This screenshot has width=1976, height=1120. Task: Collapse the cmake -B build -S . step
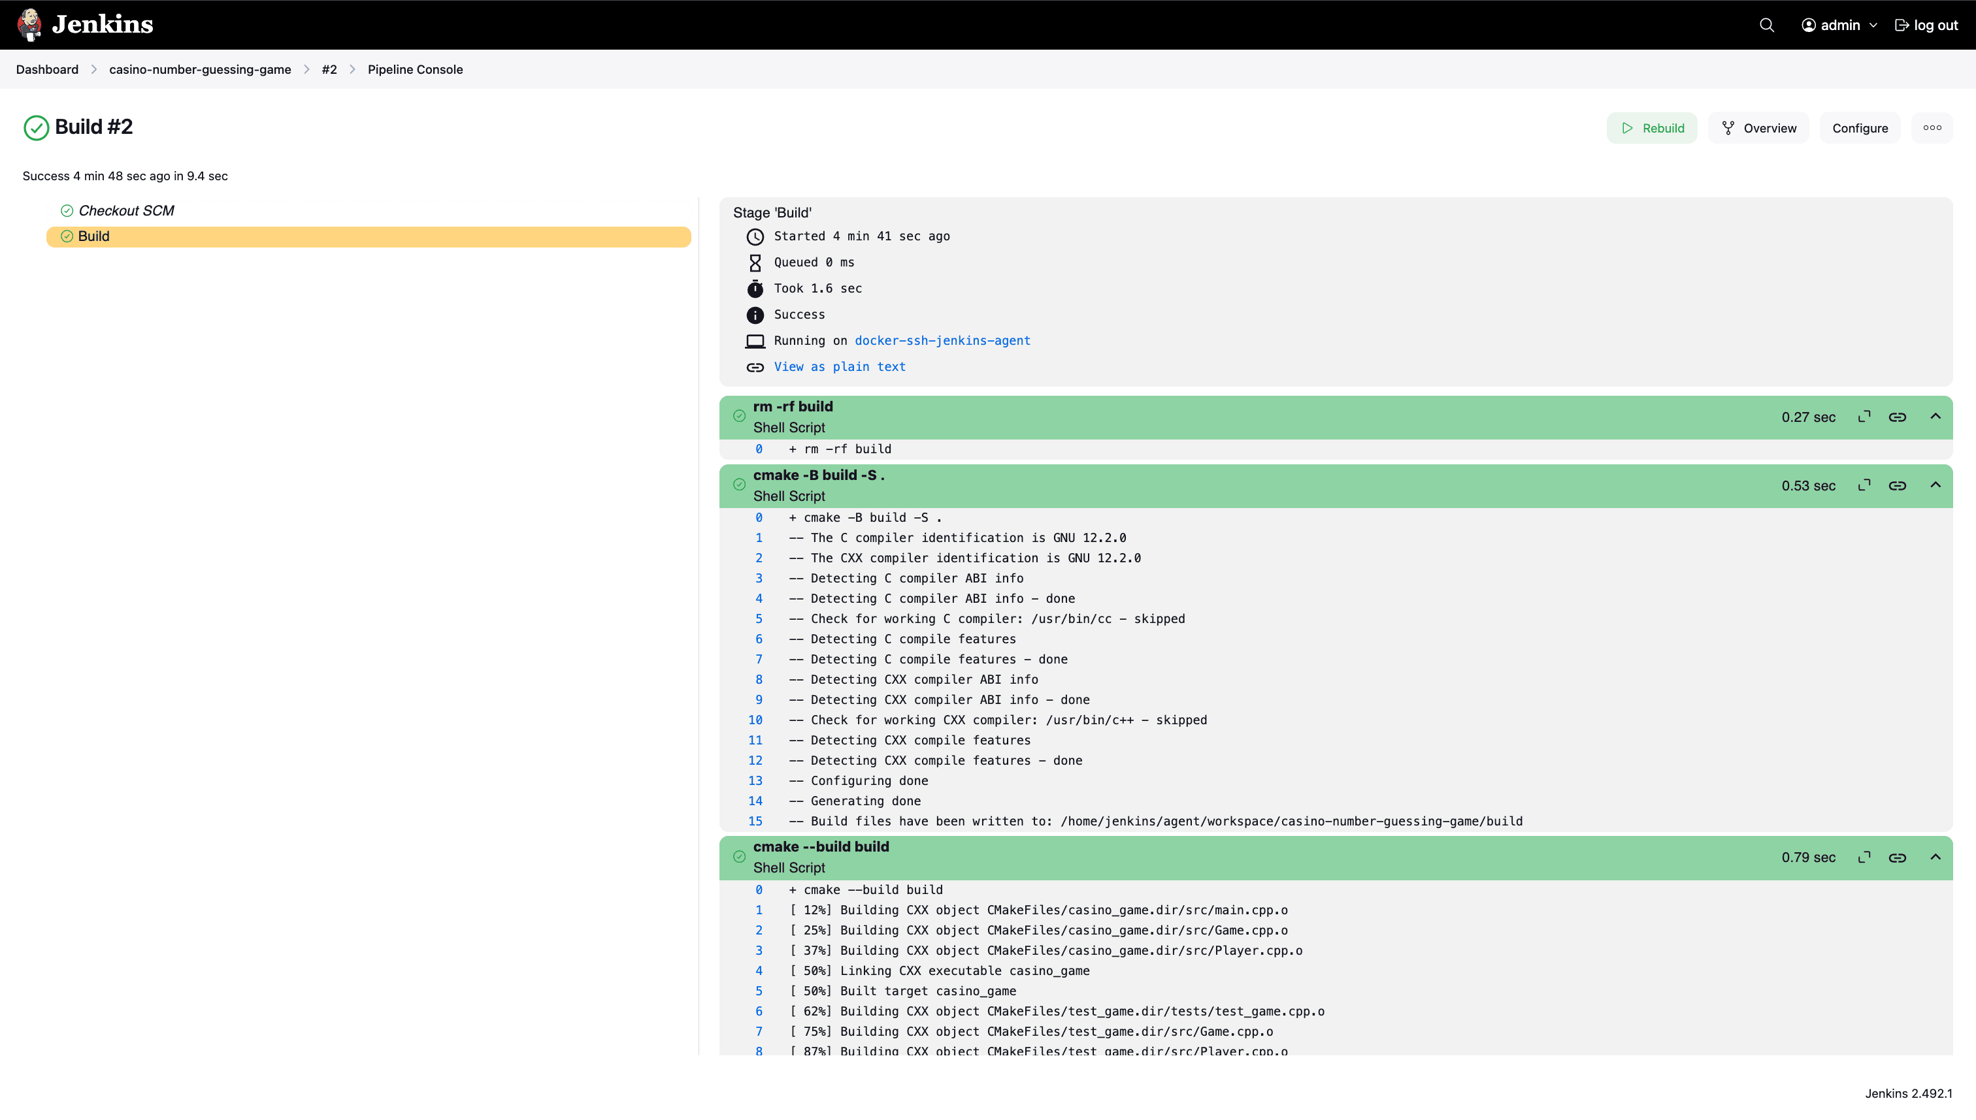[x=1935, y=485]
